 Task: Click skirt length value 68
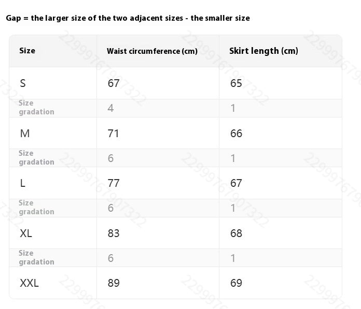coord(236,233)
